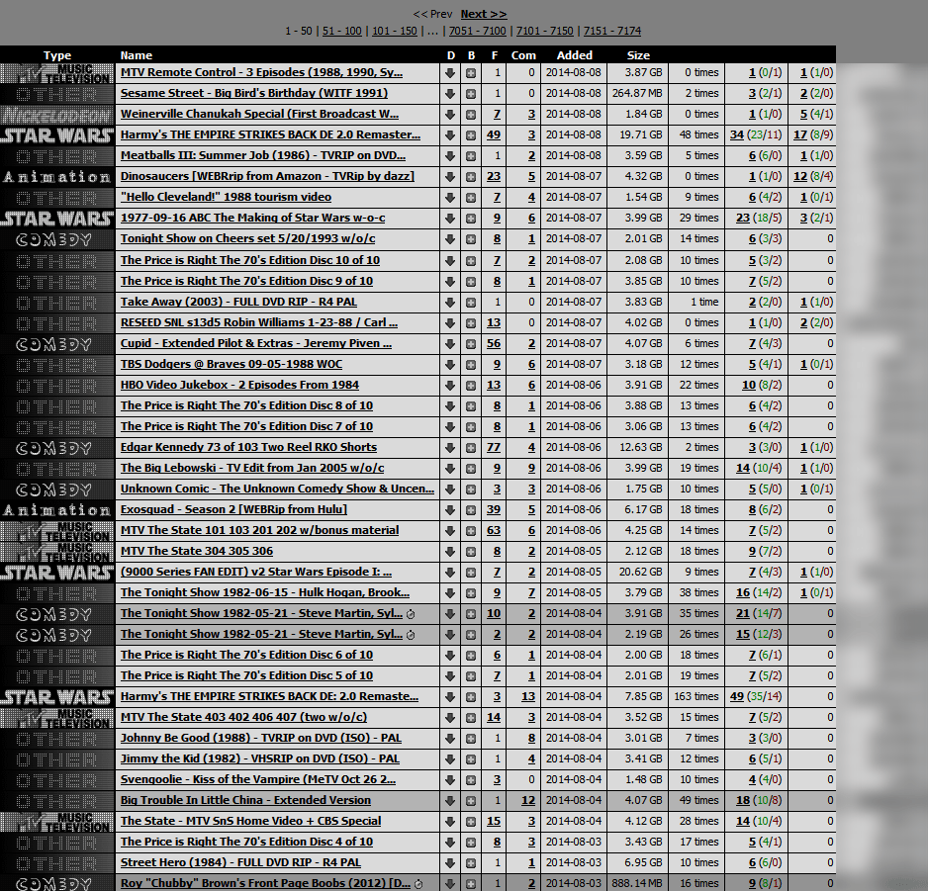Download the Hello Cleveland 1988 tourism video
The width and height of the screenshot is (928, 891).
click(450, 198)
